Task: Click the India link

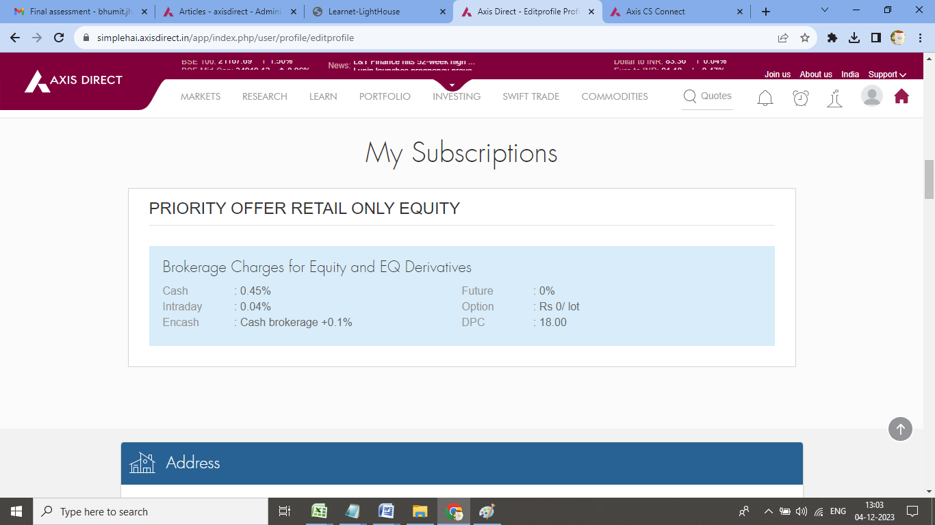Action: 850,75
